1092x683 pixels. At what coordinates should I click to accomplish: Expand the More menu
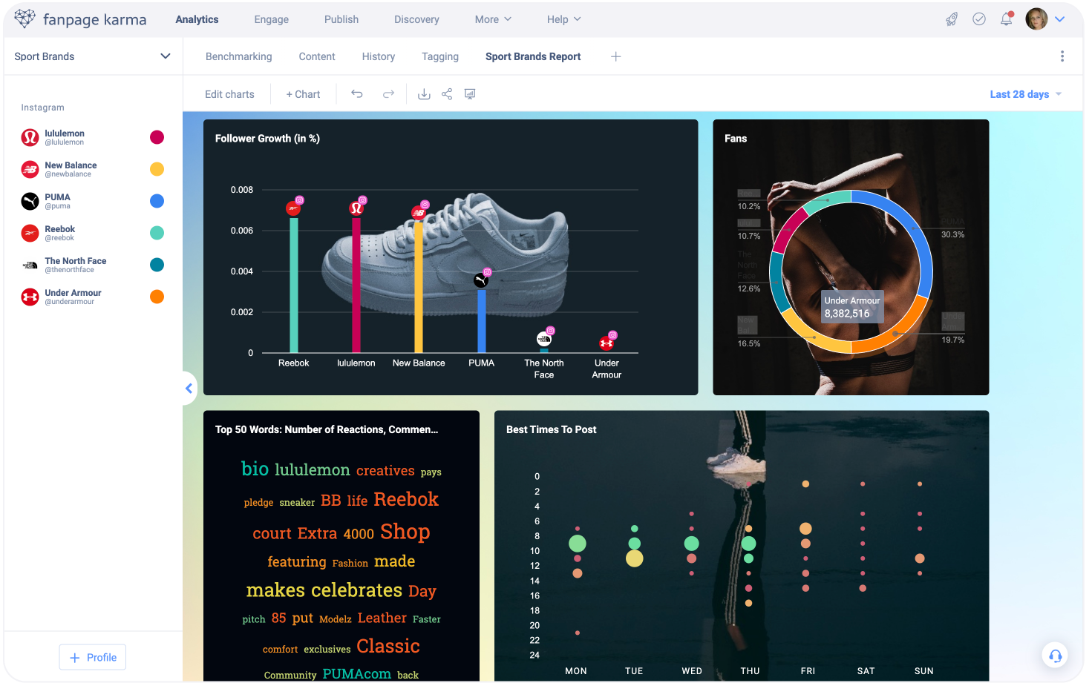(493, 19)
